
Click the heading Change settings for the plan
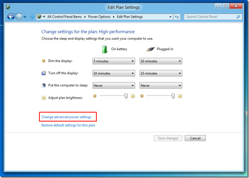88,32
